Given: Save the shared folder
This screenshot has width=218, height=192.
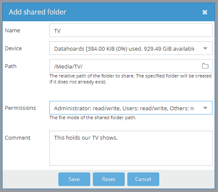Looking at the screenshot, I should pyautogui.click(x=74, y=179).
